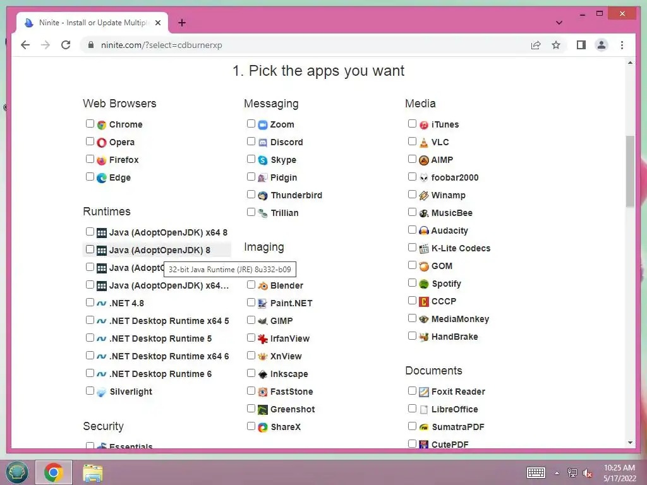This screenshot has height=485, width=647.
Task: Click the K-Lite Codecs label
Action: tap(461, 248)
